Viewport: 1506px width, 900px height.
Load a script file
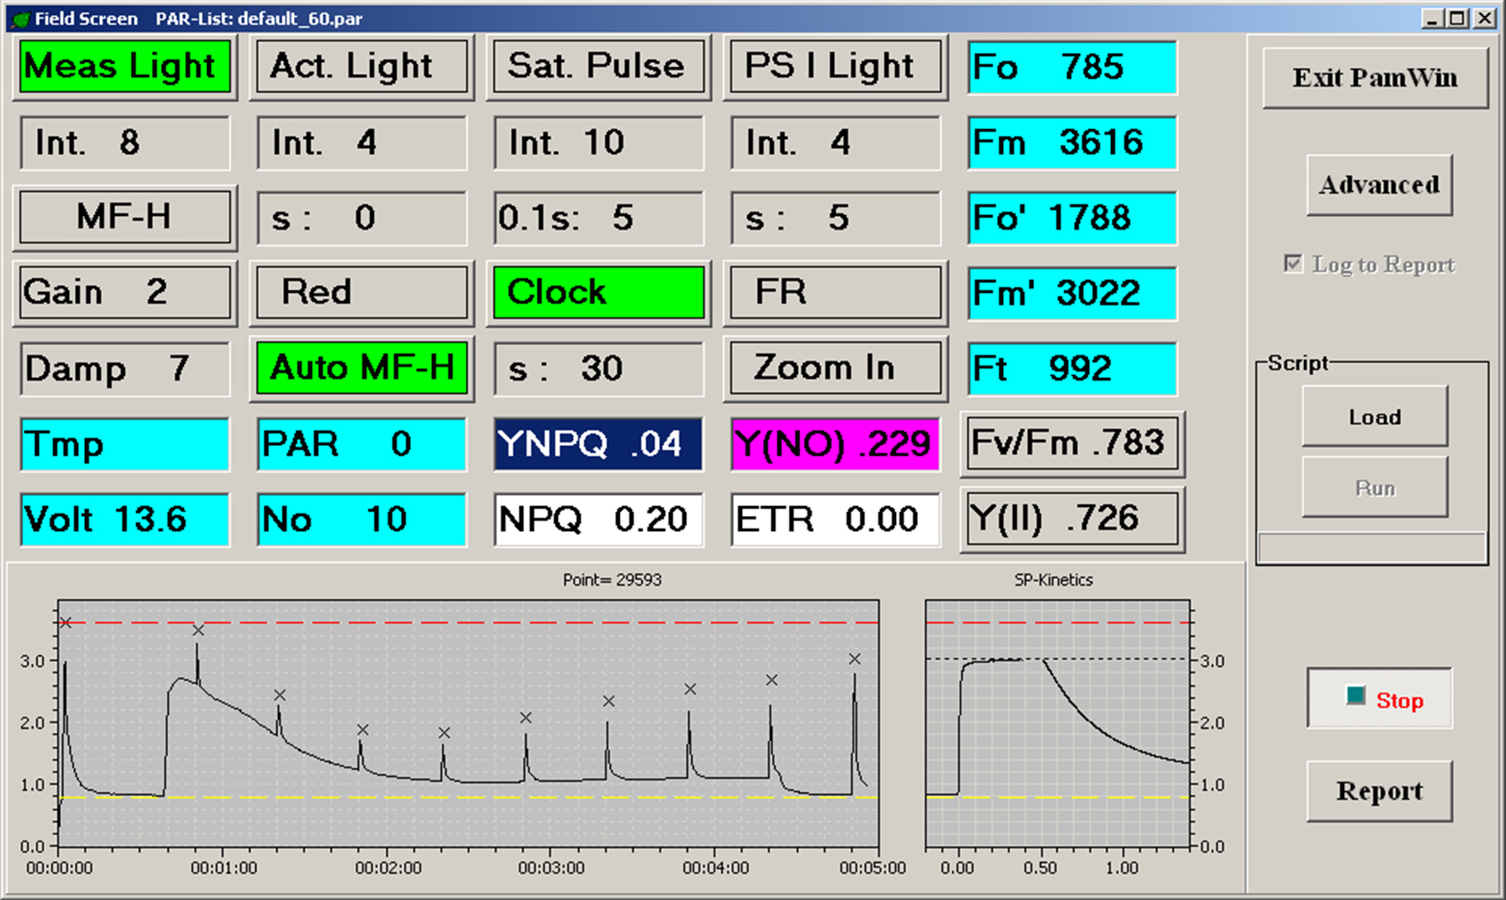(x=1374, y=417)
